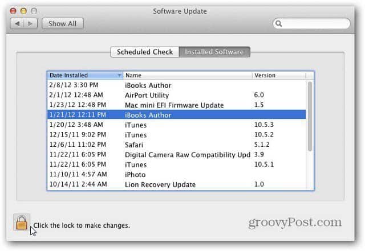
Task: Select the iPhoto row
Action: pos(176,174)
